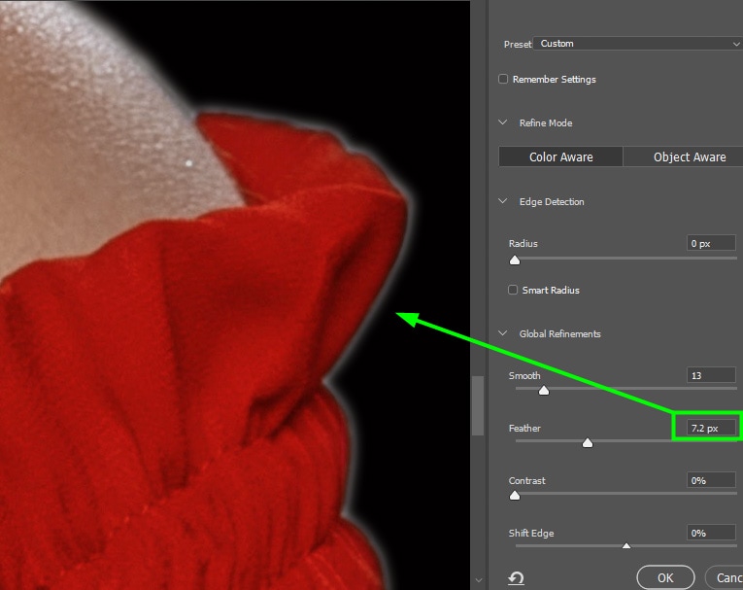
Task: Click the Radius value field
Action: click(x=711, y=243)
